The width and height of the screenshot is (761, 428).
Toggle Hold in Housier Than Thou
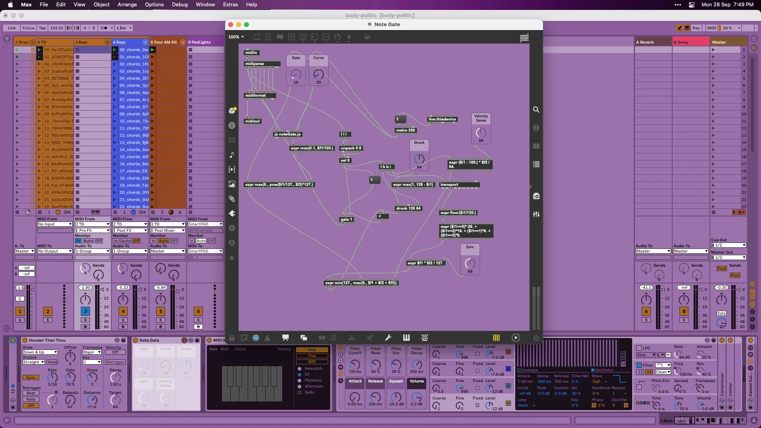[52, 362]
